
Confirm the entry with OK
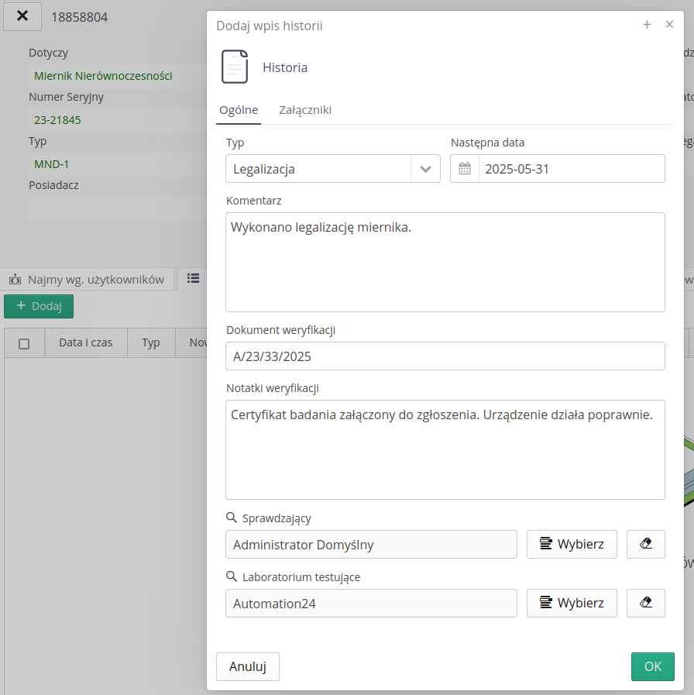click(652, 666)
